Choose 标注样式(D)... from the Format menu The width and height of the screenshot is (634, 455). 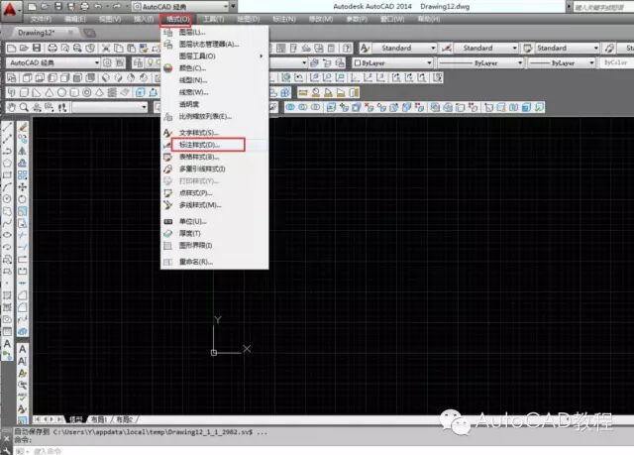point(215,145)
